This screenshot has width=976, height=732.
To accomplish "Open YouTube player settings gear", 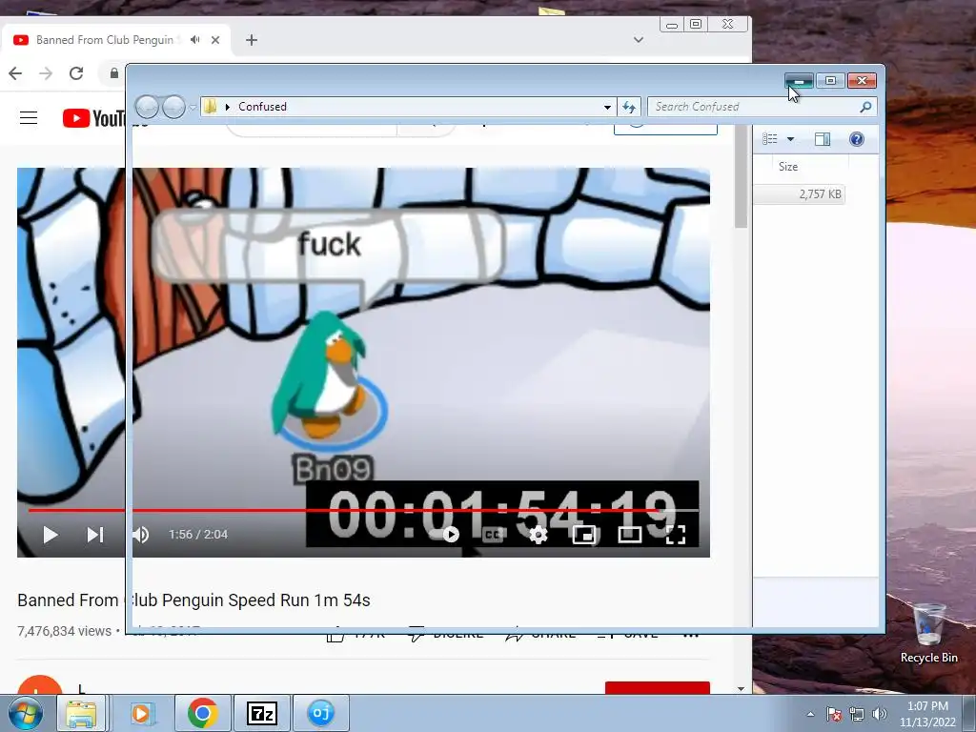I will (x=538, y=535).
